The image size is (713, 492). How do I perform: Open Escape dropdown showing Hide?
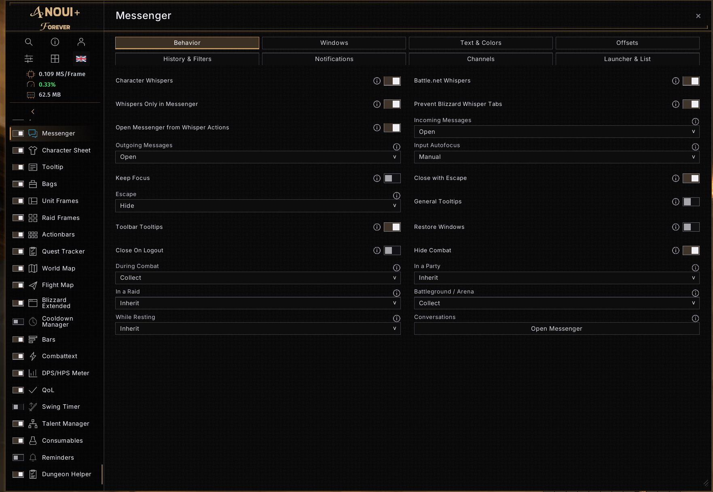[x=258, y=206]
